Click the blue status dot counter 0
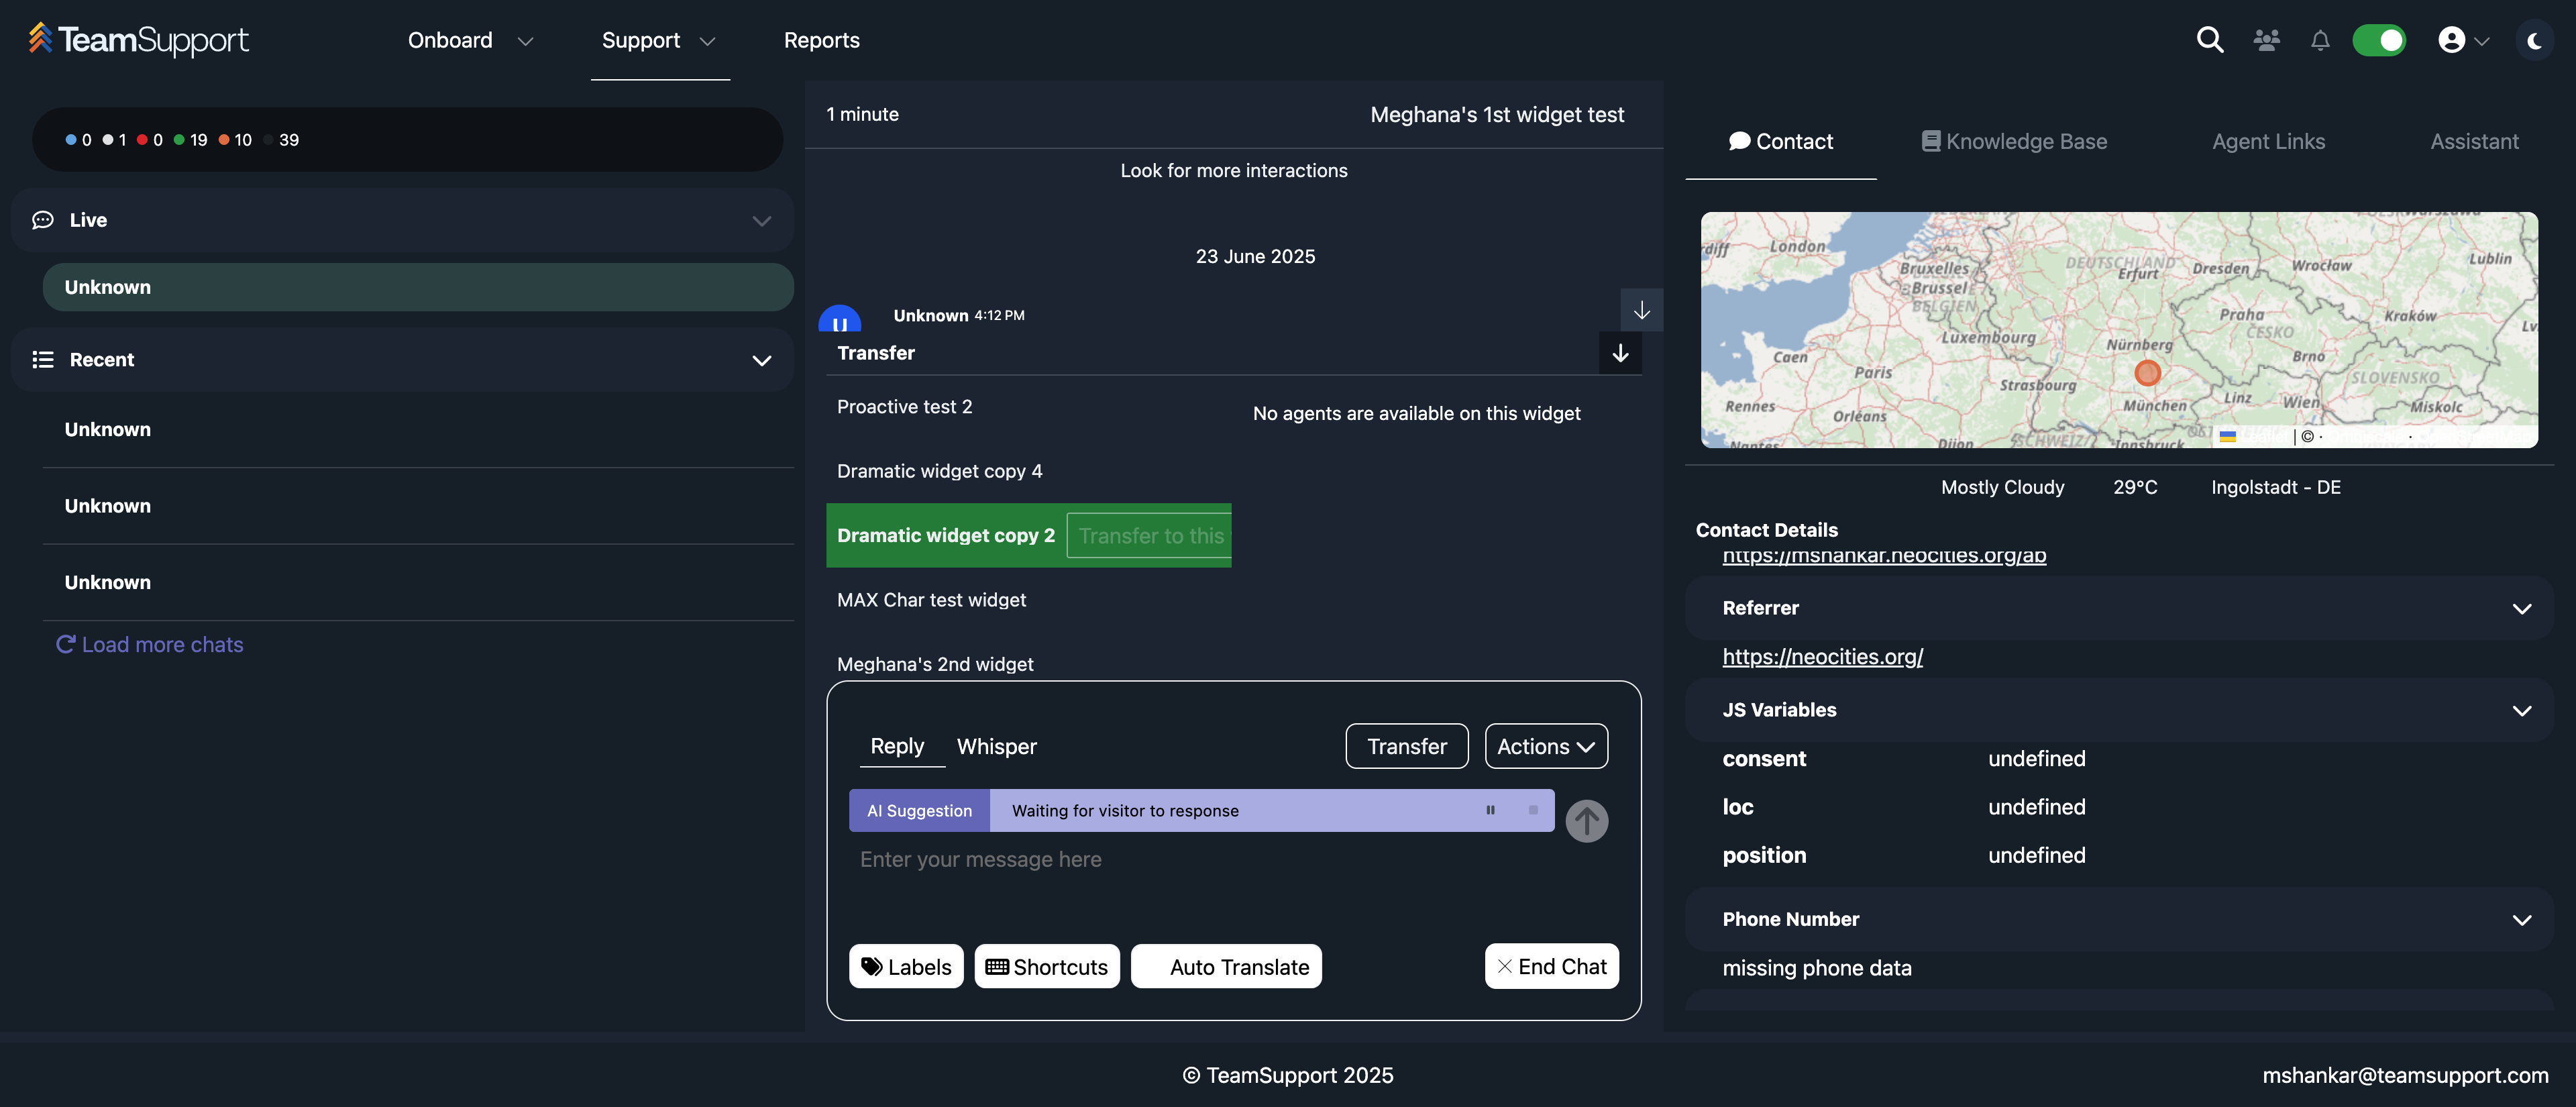The width and height of the screenshot is (2576, 1107). coord(78,140)
